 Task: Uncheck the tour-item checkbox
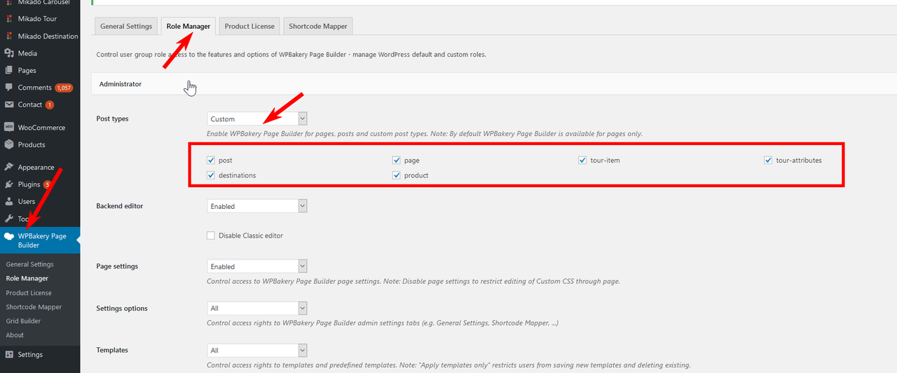click(582, 161)
